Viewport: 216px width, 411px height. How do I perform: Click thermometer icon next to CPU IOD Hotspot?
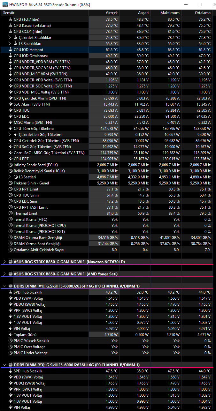coord(11,49)
